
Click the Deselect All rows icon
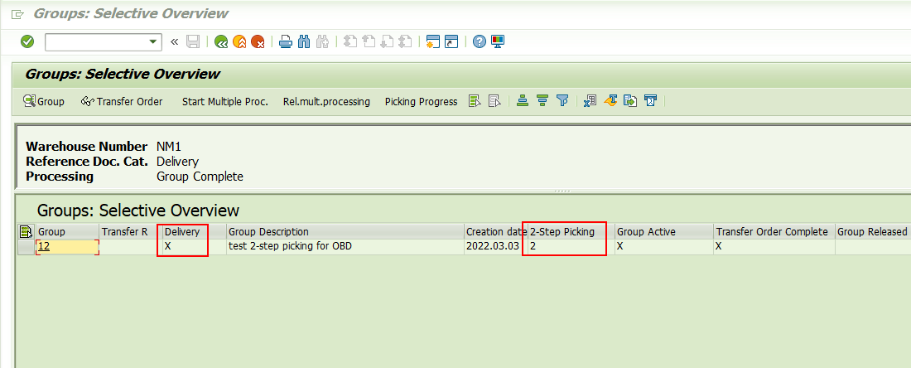click(494, 101)
